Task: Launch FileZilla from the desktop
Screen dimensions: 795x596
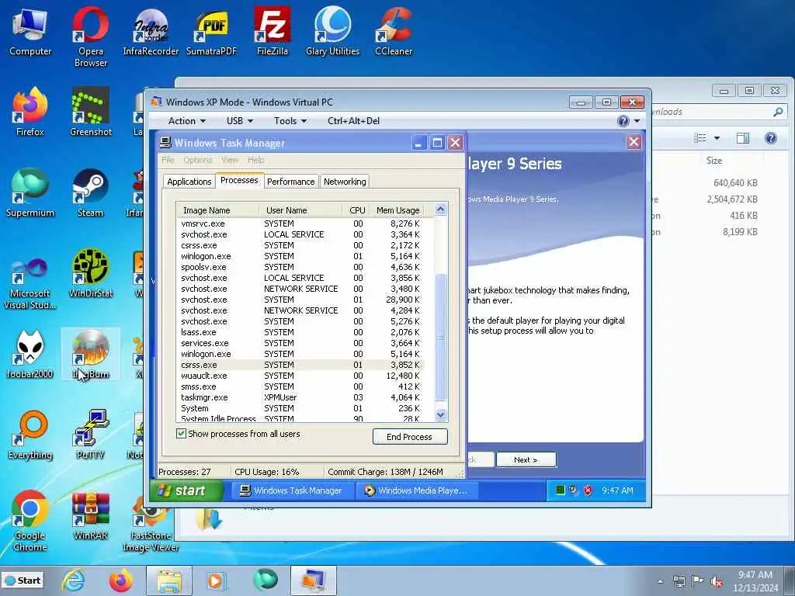Action: 273,31
